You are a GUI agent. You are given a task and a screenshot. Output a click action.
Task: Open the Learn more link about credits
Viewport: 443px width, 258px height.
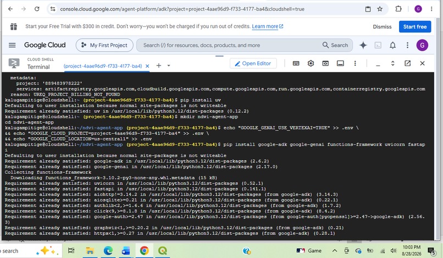pos(267,26)
